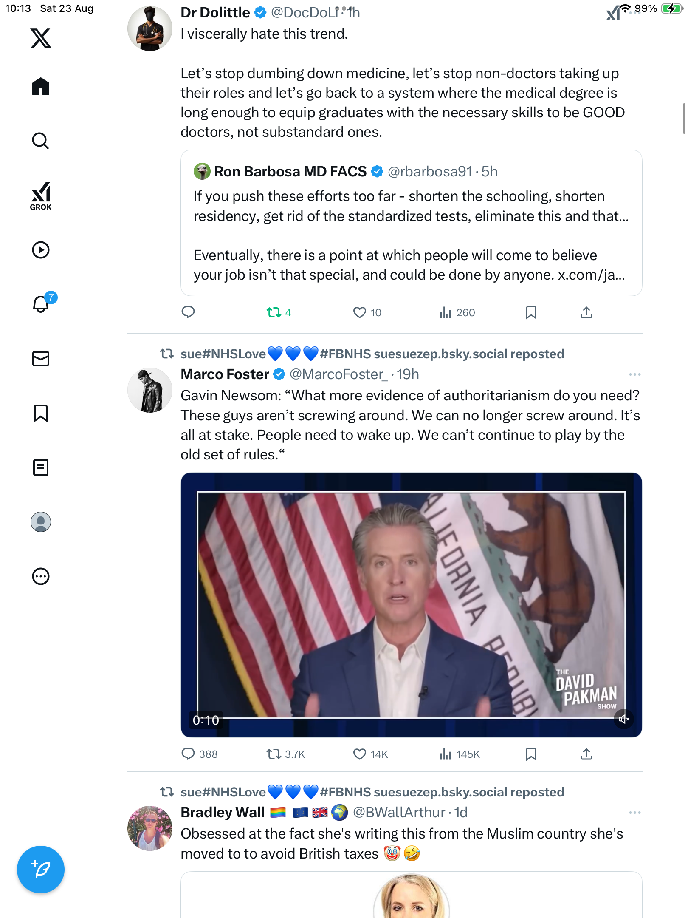Open the video tab play icon
This screenshot has height=918, width=688.
tap(41, 250)
